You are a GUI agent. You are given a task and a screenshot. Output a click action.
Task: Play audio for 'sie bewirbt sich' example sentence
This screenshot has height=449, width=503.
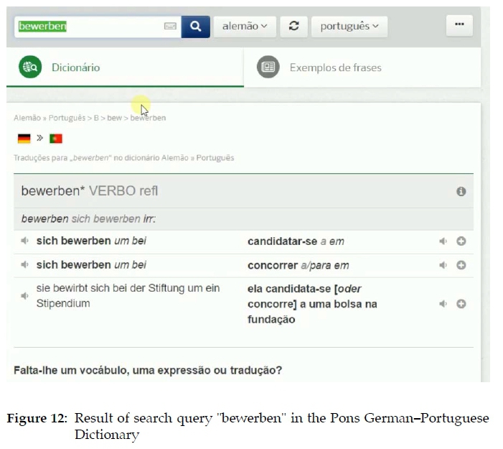click(x=25, y=295)
